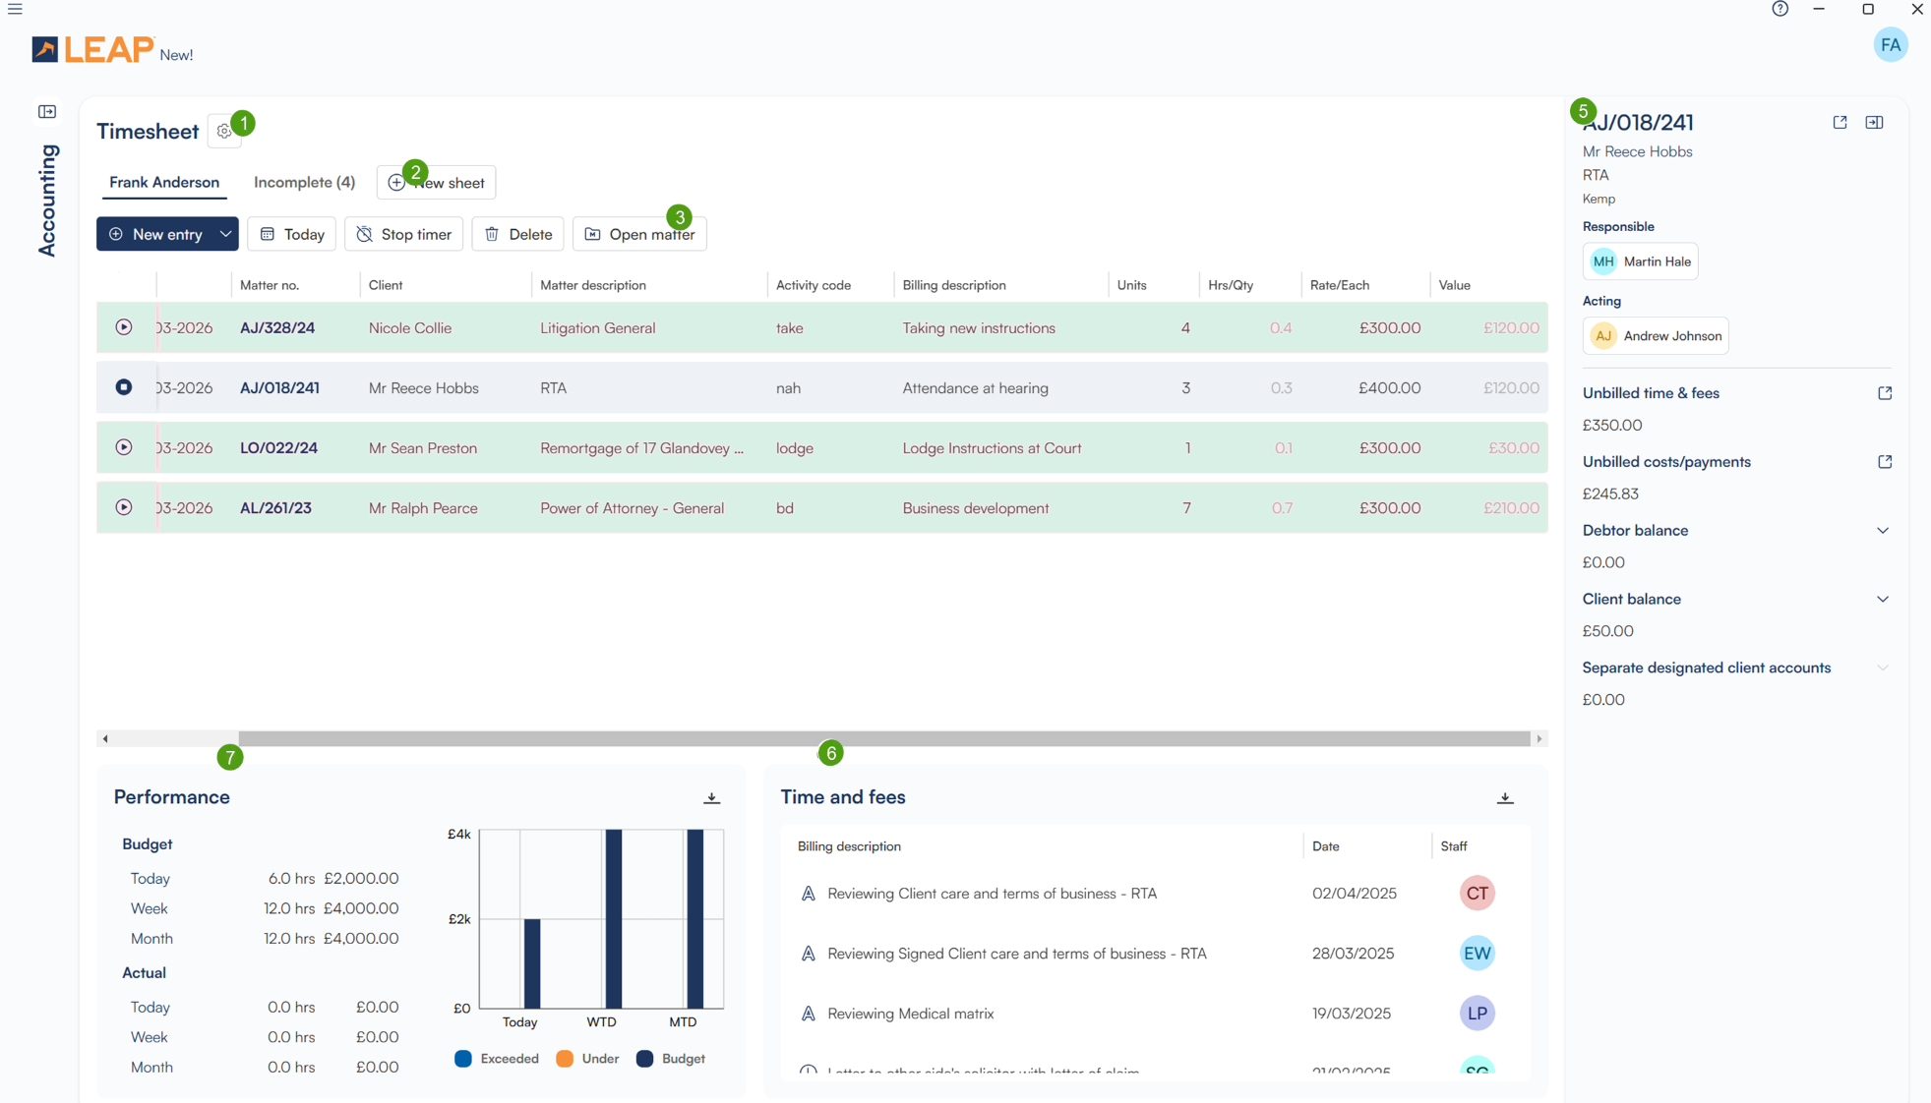Select the Frank Anderson tab
Viewport: 1931px width, 1103px height.
pos(164,182)
